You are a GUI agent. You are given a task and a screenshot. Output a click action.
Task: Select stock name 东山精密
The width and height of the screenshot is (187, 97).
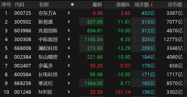(x=48, y=57)
